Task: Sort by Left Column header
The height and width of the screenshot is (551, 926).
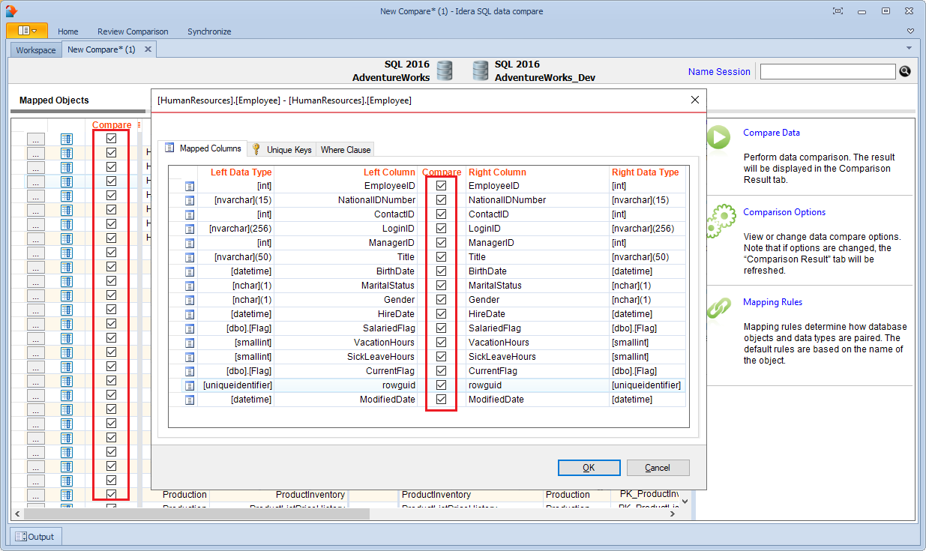Action: pyautogui.click(x=388, y=172)
